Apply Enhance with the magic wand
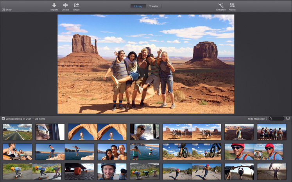This screenshot has width=292, height=182. (221, 5)
